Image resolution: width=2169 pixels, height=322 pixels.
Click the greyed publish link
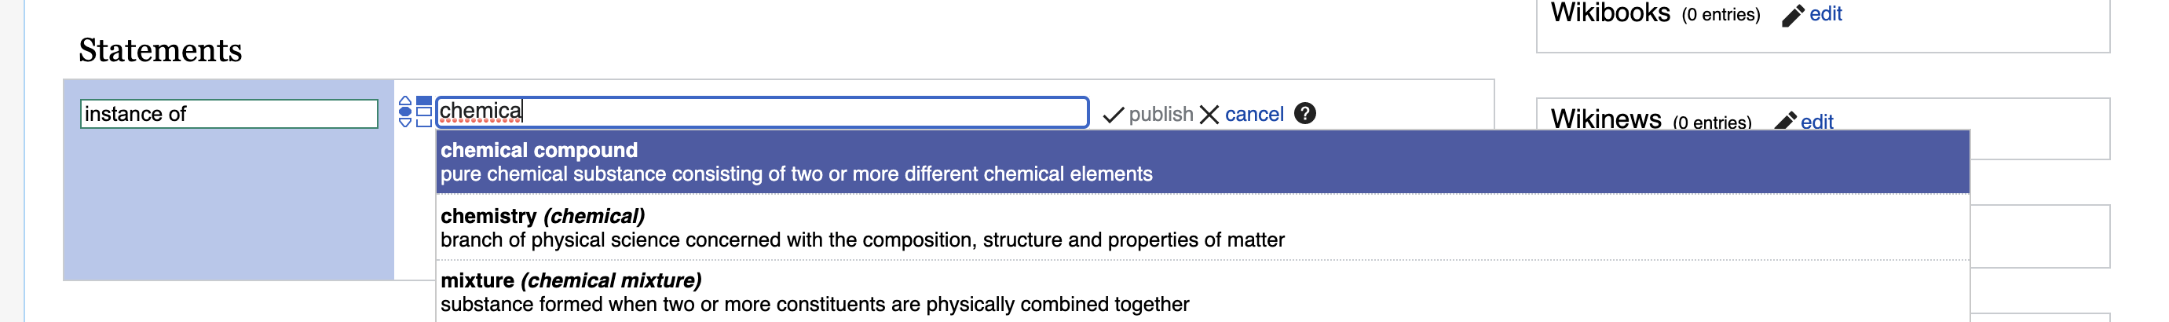(x=1160, y=114)
